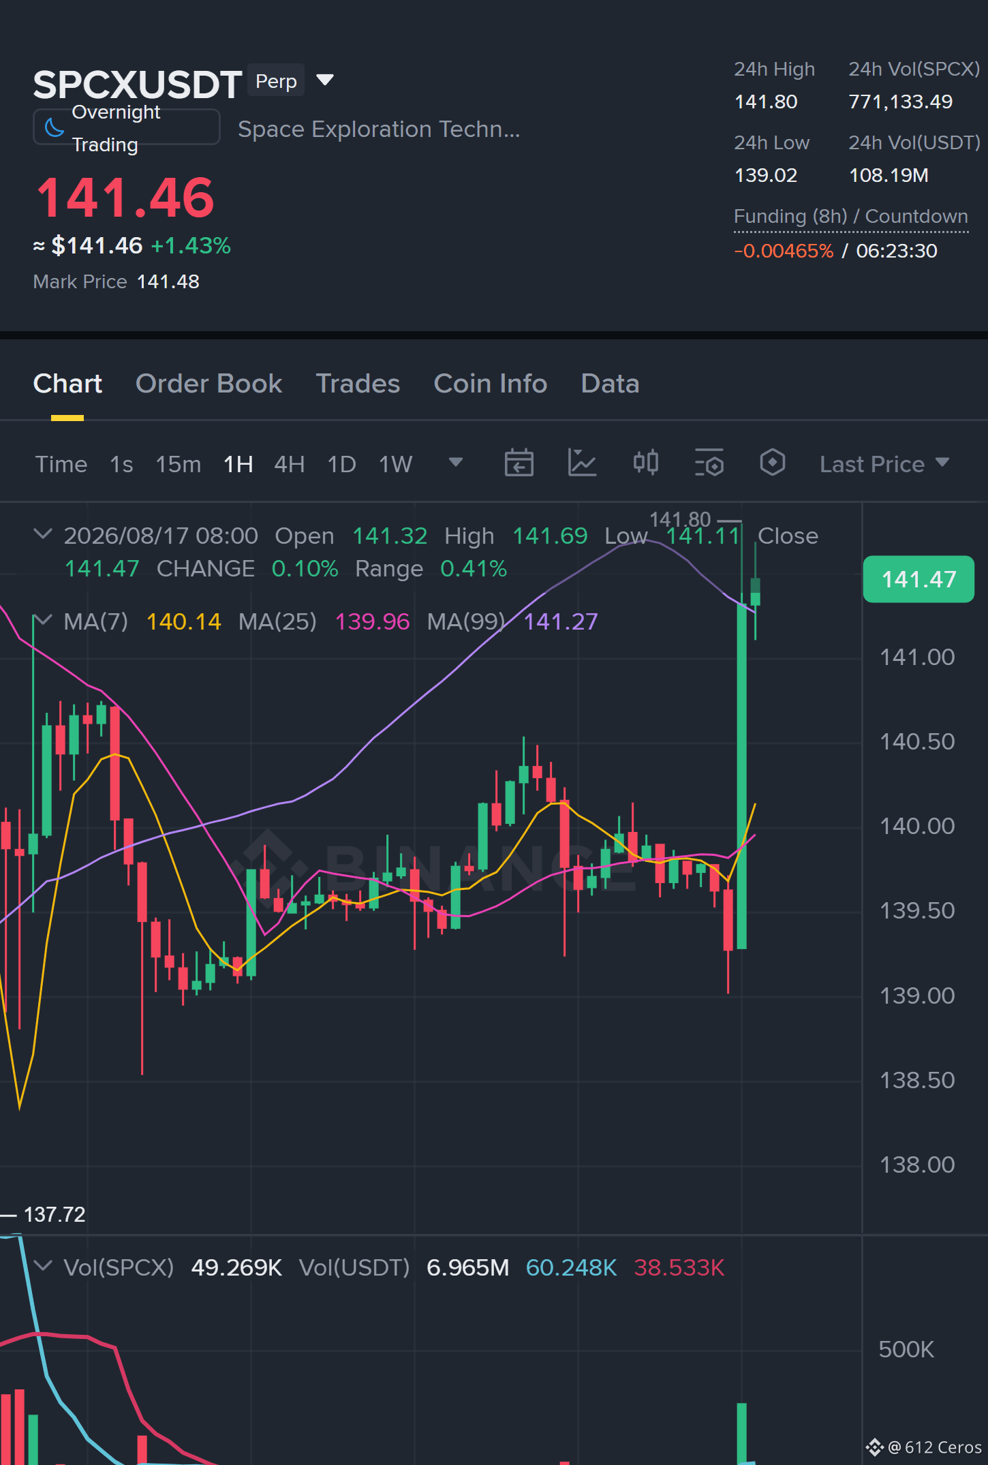Open the calendar jump-to-date icon
The width and height of the screenshot is (988, 1465).
(x=519, y=463)
